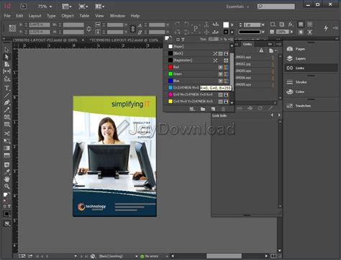Click the relink icon in Links panel
Image resolution: width=341 pixels, height=260 pixels.
pyautogui.click(x=240, y=108)
